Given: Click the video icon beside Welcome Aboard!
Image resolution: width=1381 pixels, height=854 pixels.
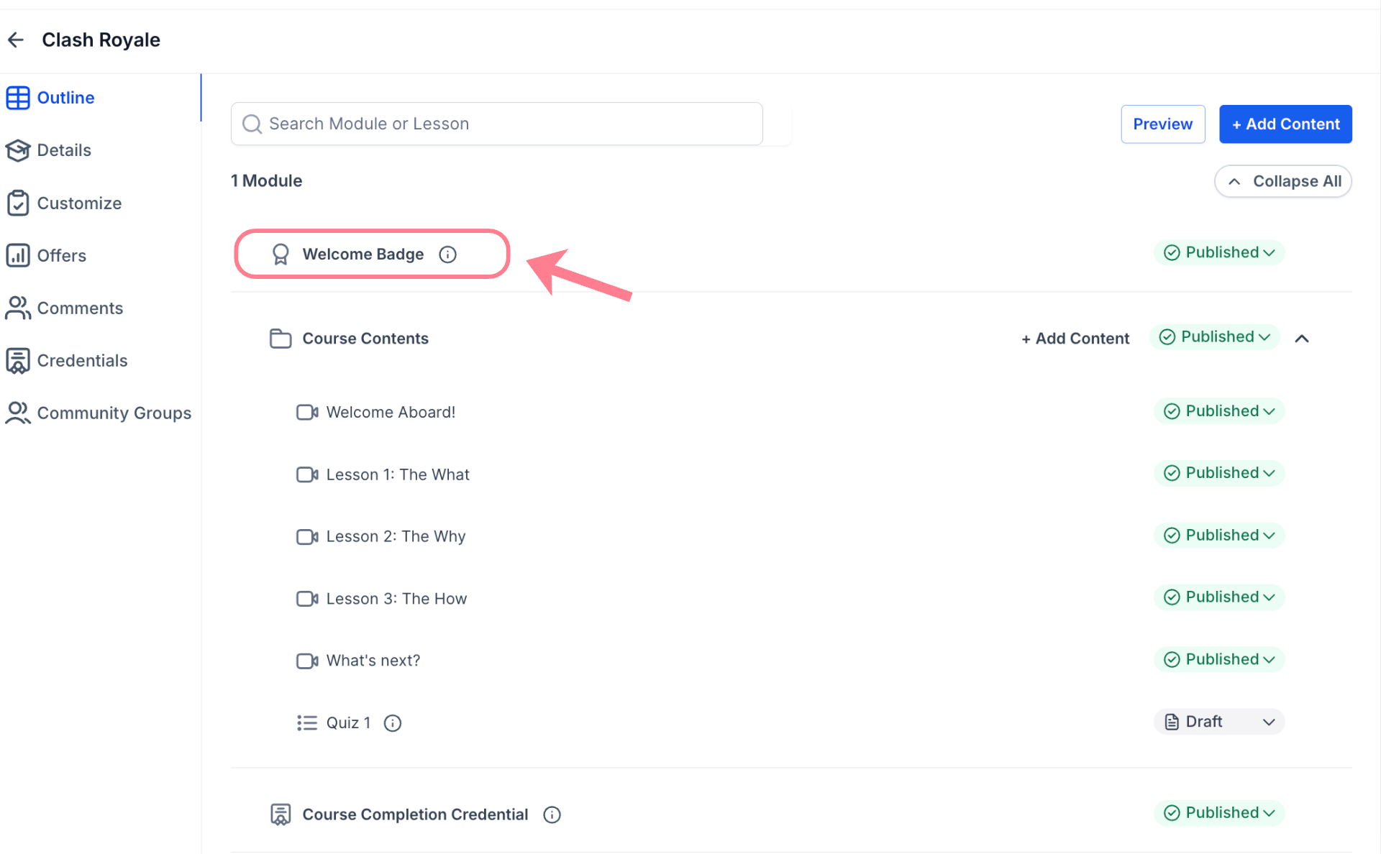Looking at the screenshot, I should [x=307, y=413].
